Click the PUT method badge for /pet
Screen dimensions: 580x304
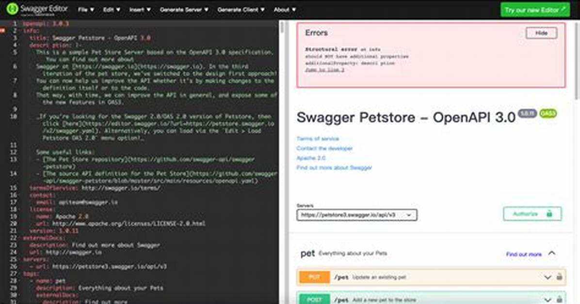314,277
